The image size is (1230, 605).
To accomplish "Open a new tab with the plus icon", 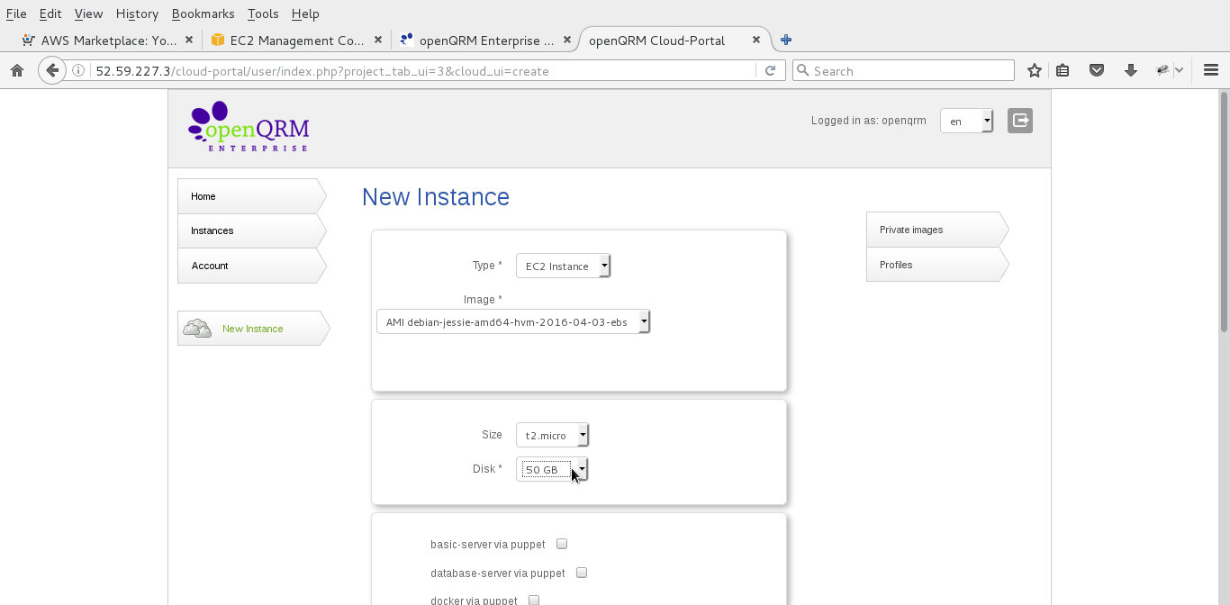I will coord(786,40).
